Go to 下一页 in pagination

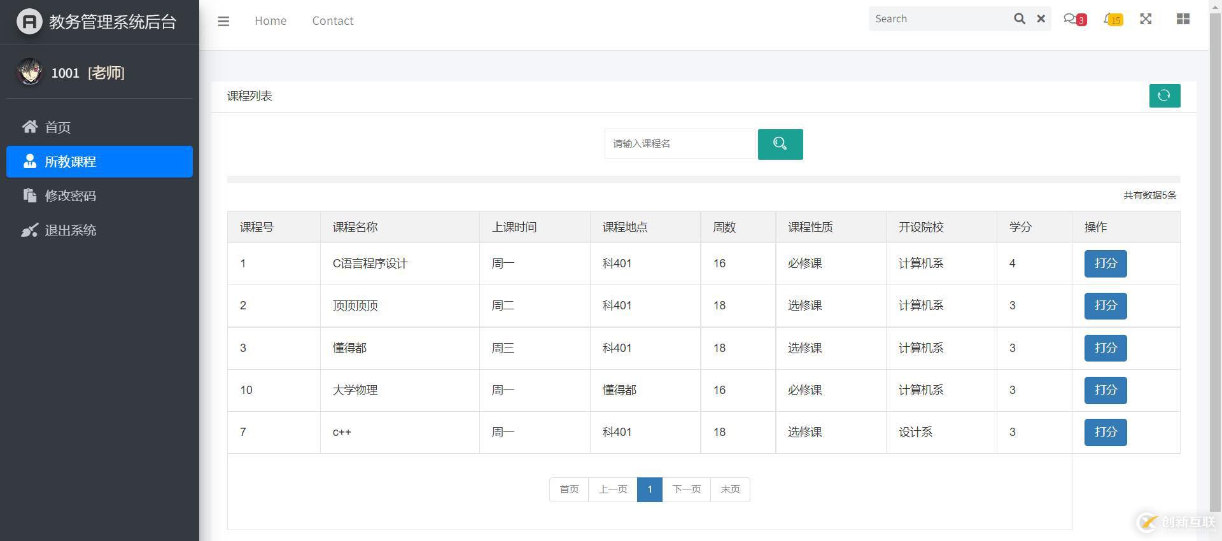686,489
